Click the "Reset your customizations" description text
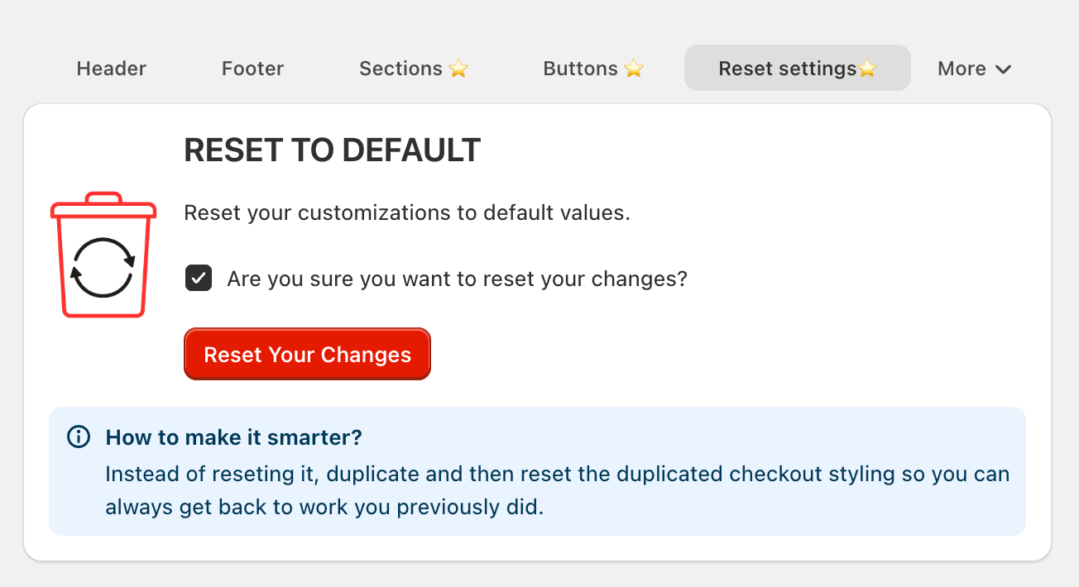 407,212
